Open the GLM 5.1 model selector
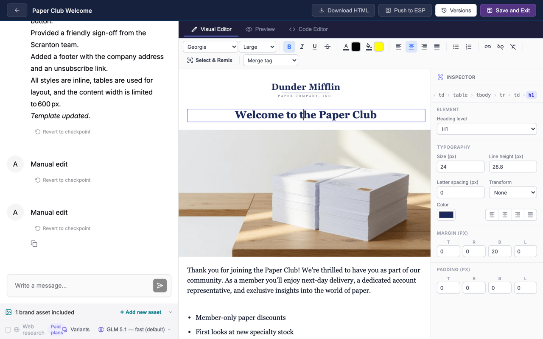The image size is (543, 339). click(x=134, y=329)
